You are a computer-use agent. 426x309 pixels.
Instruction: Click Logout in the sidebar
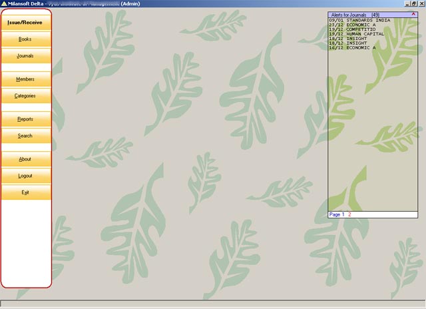[26, 176]
